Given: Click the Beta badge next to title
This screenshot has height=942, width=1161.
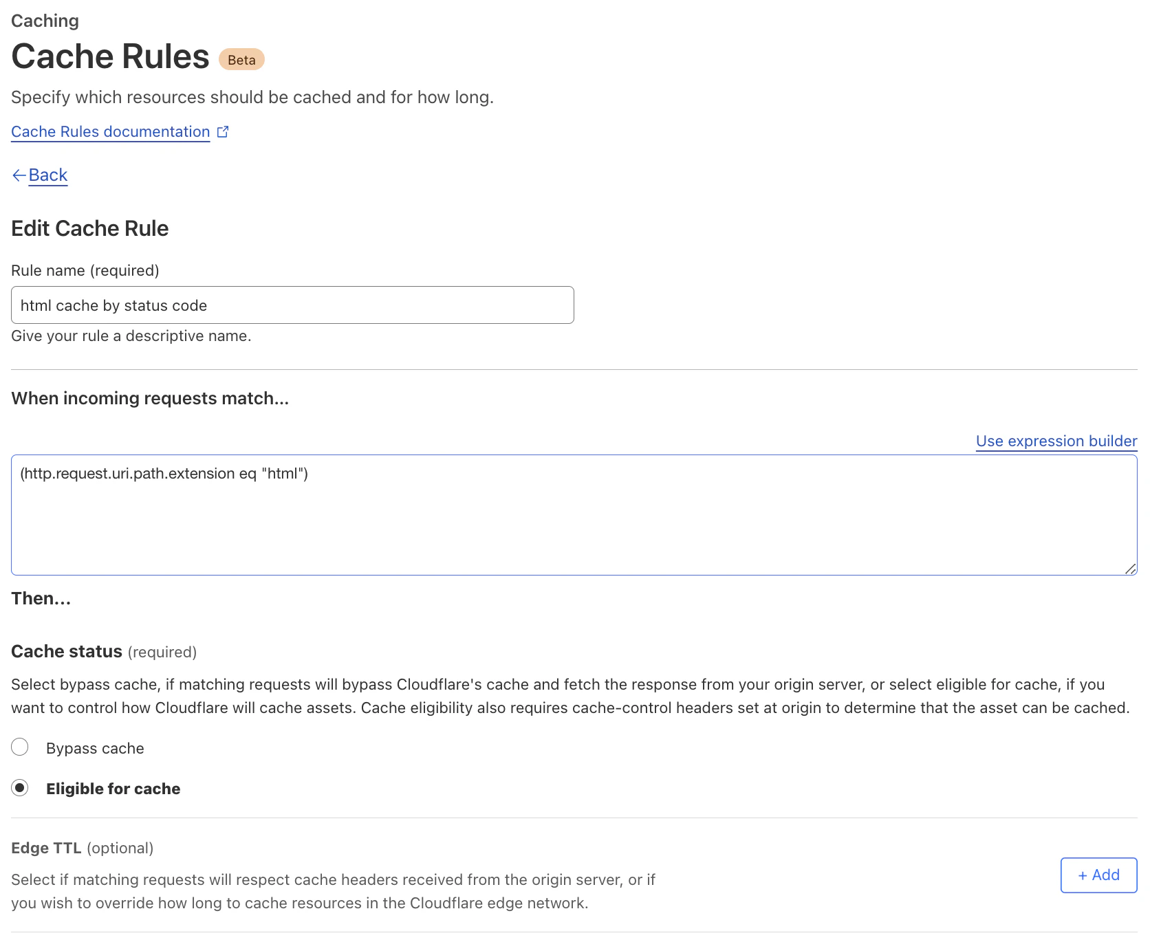Looking at the screenshot, I should [x=241, y=60].
